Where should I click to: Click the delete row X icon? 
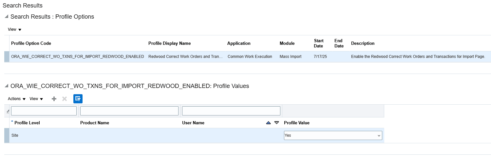(65, 99)
